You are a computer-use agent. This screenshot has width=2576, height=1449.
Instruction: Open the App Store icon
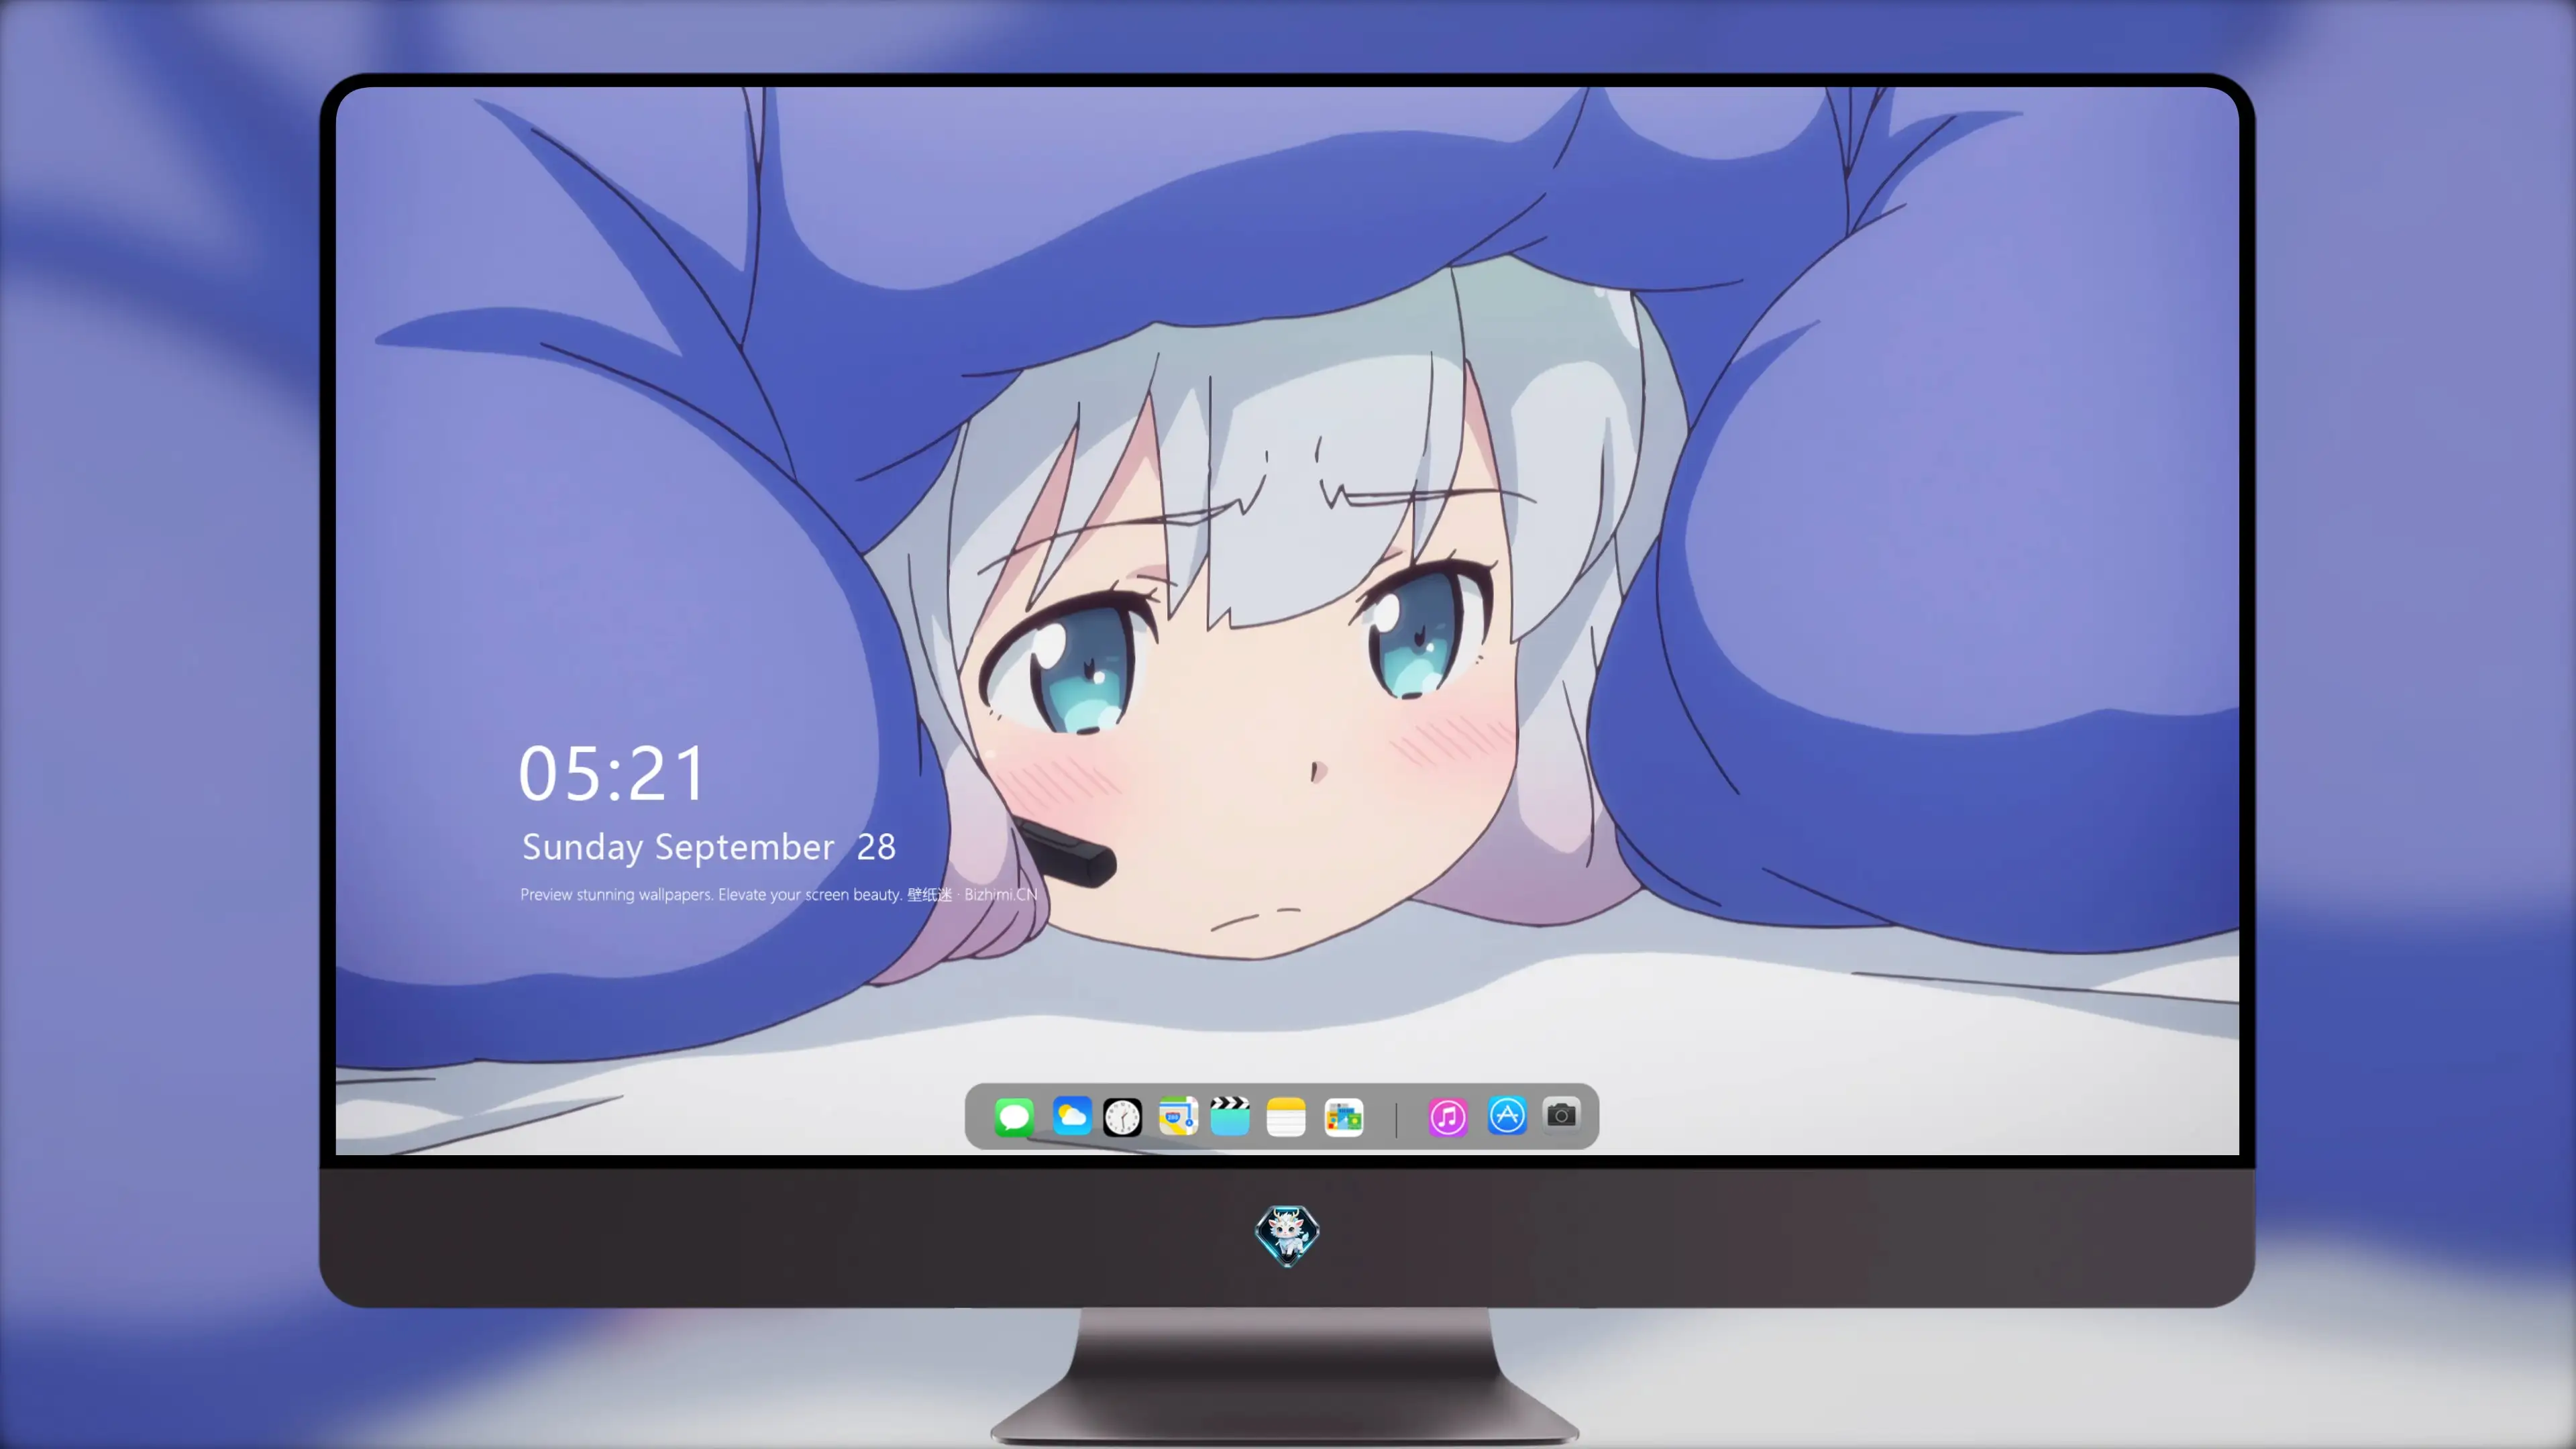point(1507,1116)
